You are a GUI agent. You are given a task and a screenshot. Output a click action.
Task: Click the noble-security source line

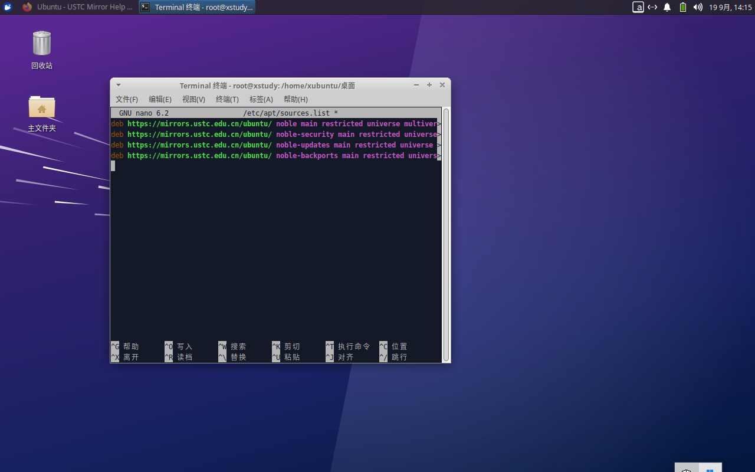click(276, 135)
